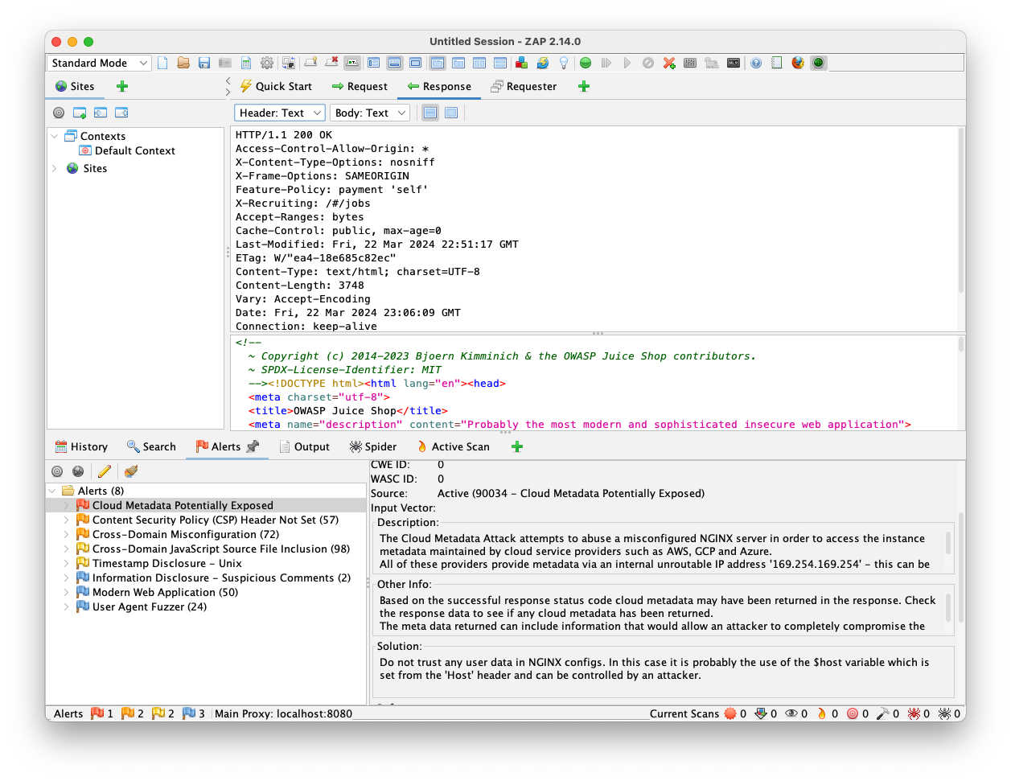Open the Header: Text dropdown
Viewport: 1011px width, 781px height.
tap(280, 113)
